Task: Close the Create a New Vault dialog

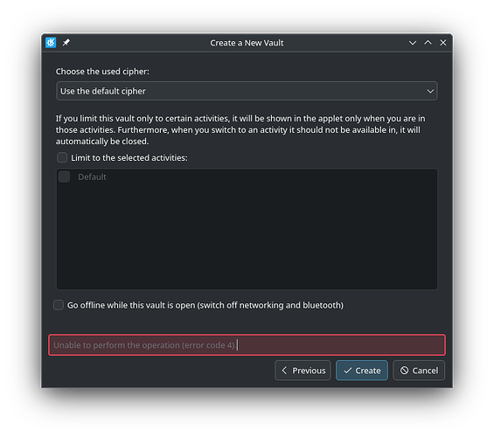Action: pos(443,43)
